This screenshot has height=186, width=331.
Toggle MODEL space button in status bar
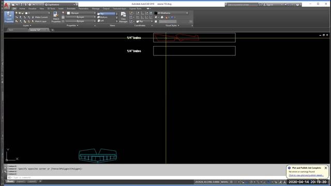[x=224, y=182]
